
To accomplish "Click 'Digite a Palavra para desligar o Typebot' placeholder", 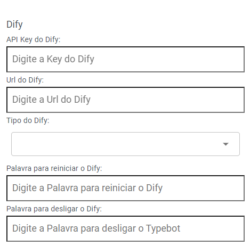I will point(96,228).
